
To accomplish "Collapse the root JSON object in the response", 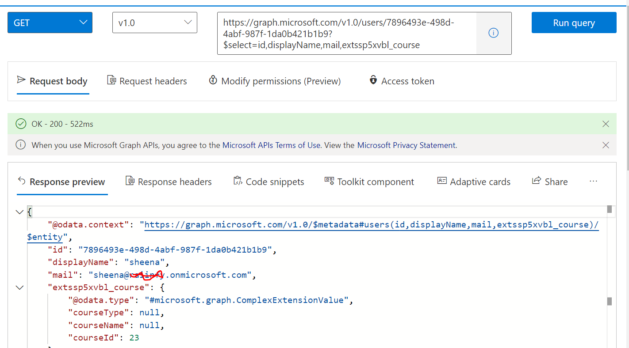I will [x=19, y=212].
